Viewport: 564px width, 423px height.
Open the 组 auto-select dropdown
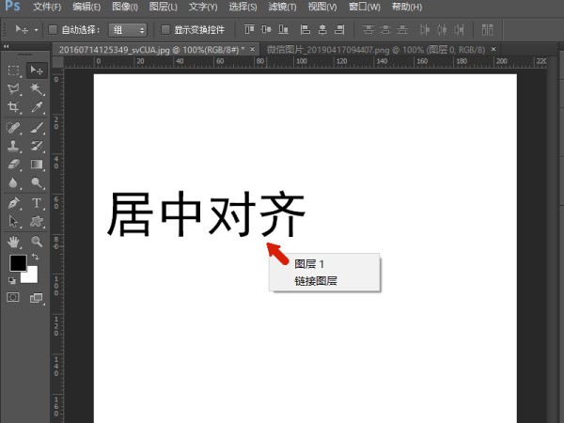tap(129, 29)
